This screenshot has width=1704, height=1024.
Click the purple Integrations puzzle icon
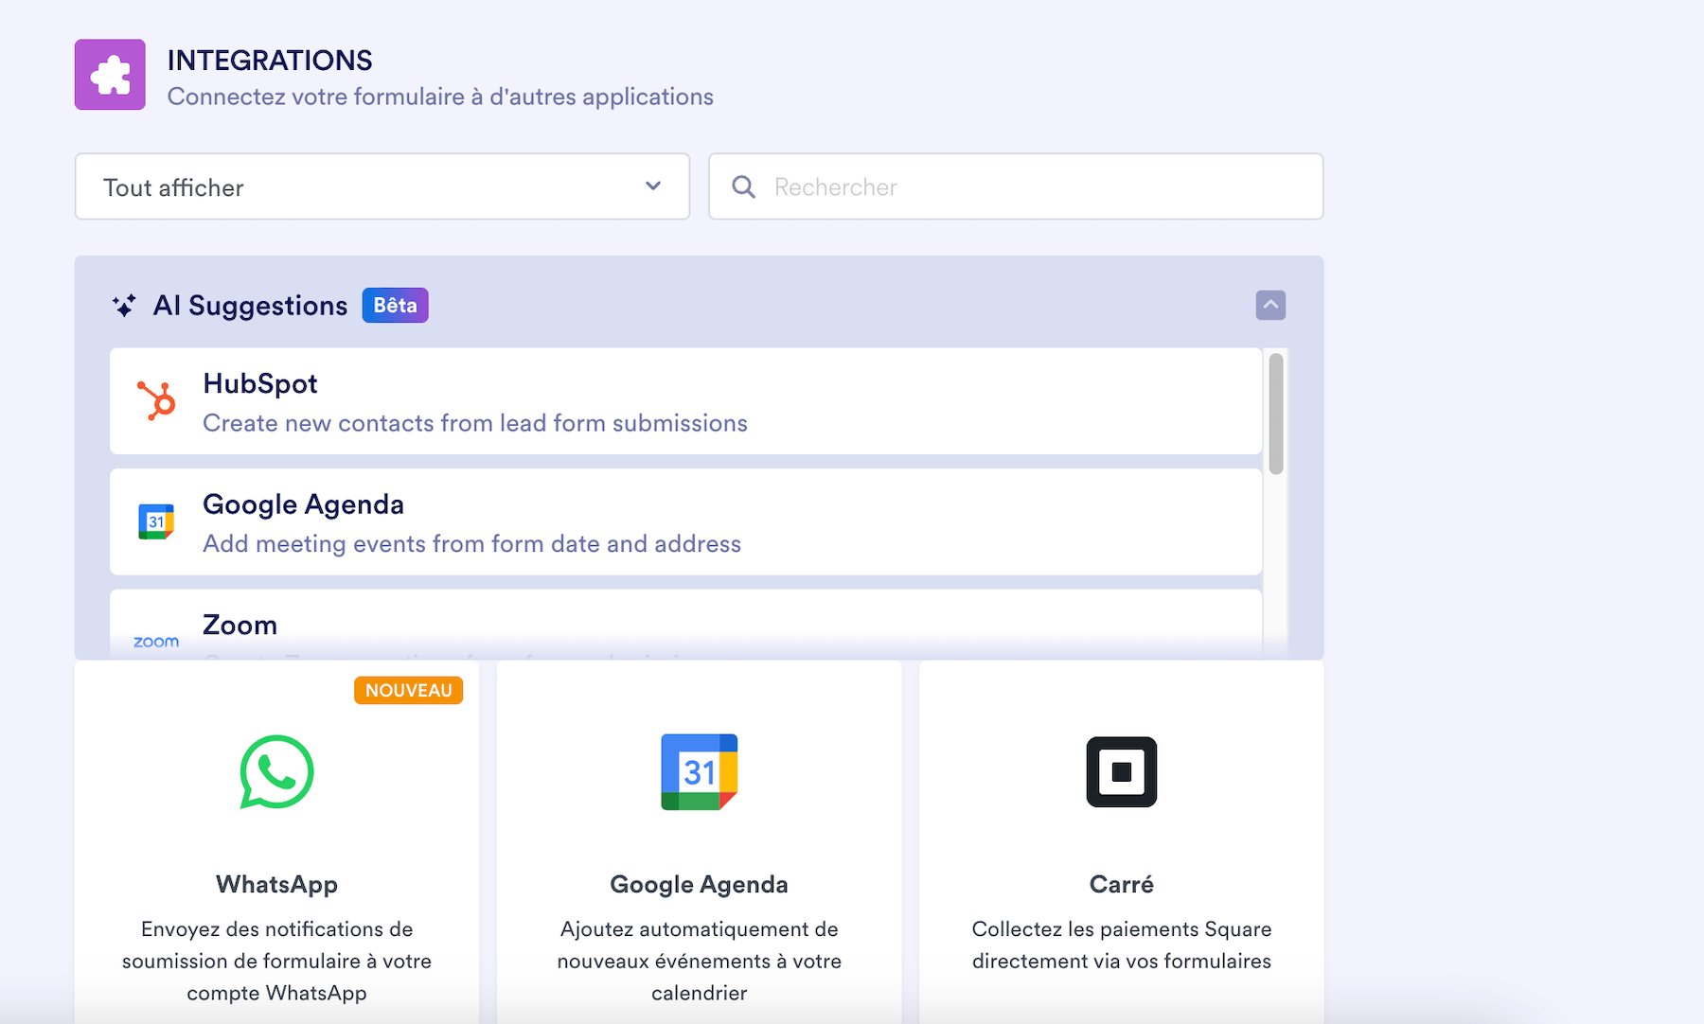[110, 75]
